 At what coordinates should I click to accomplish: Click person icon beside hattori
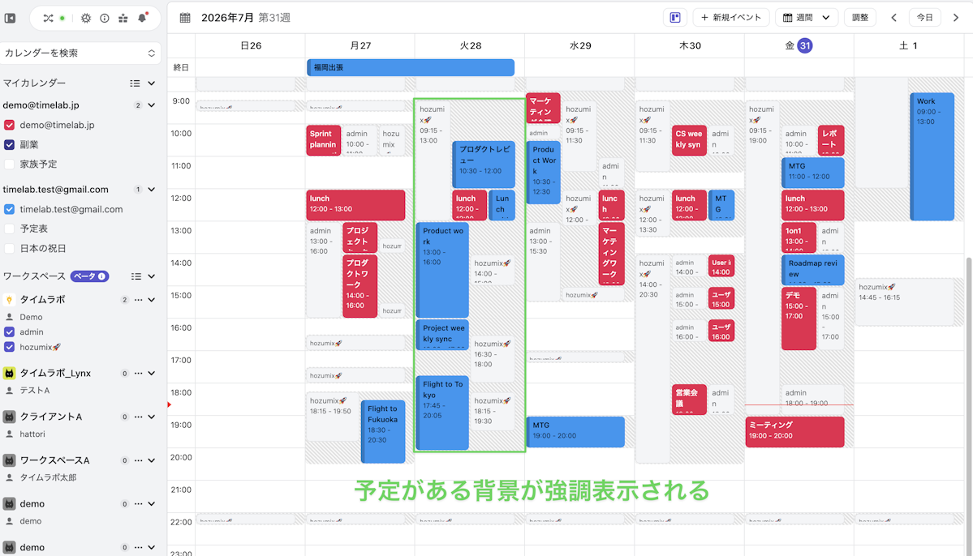coord(9,434)
